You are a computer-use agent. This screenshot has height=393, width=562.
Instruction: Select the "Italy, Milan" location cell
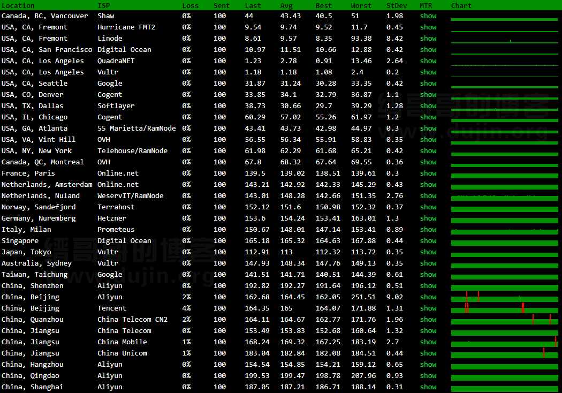(x=26, y=230)
